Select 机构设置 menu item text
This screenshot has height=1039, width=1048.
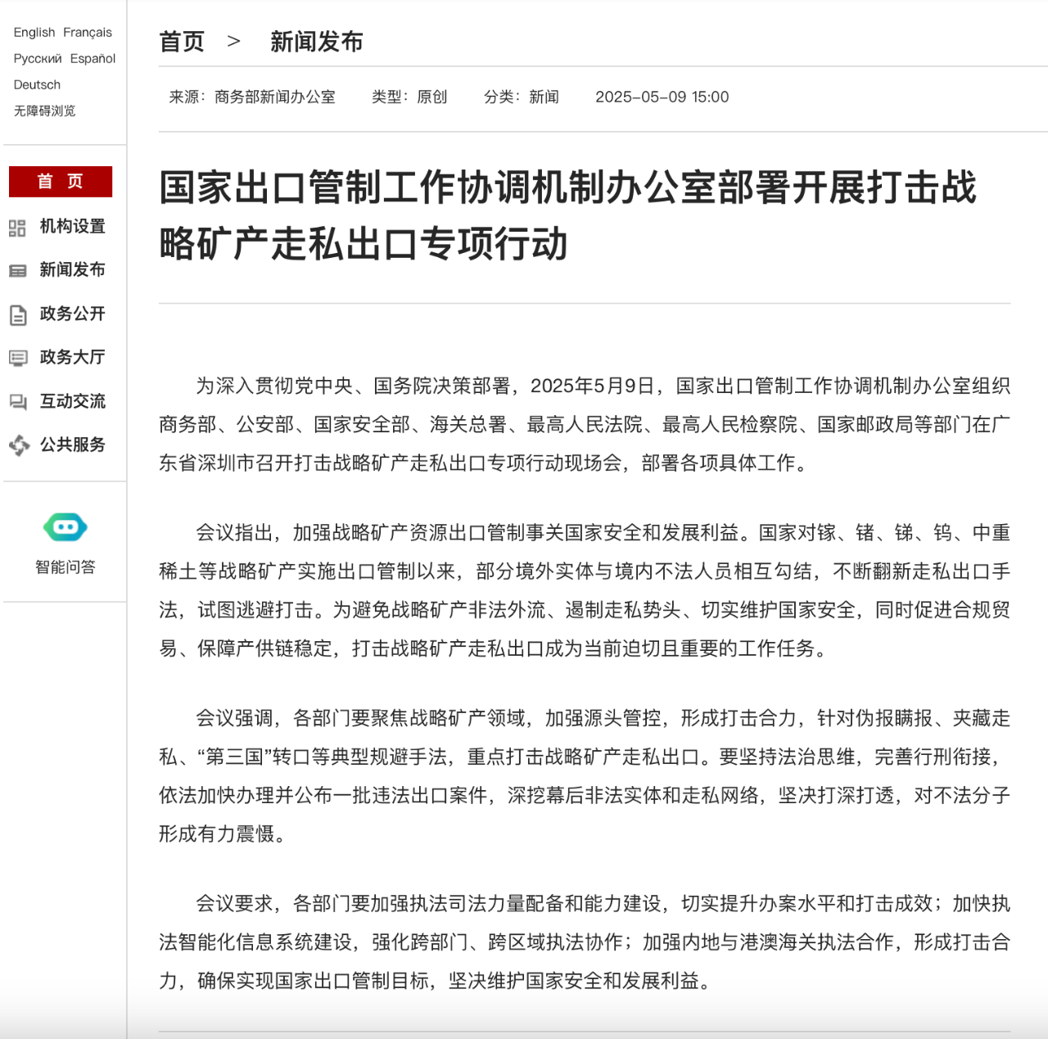[x=73, y=227]
